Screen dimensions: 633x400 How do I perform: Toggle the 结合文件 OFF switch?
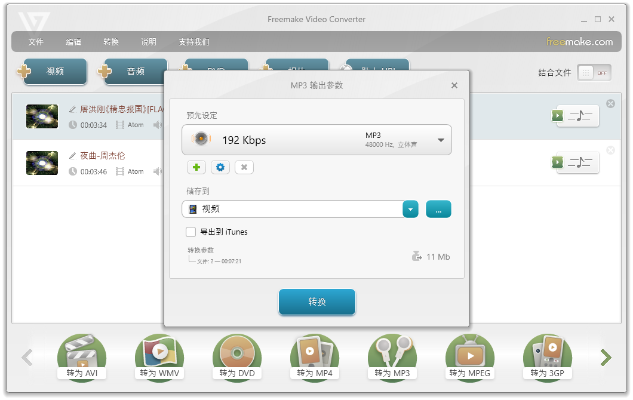pyautogui.click(x=594, y=72)
